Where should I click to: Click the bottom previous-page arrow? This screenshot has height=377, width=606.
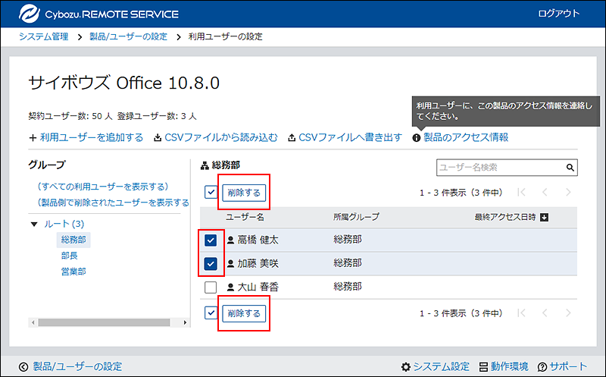(545, 313)
